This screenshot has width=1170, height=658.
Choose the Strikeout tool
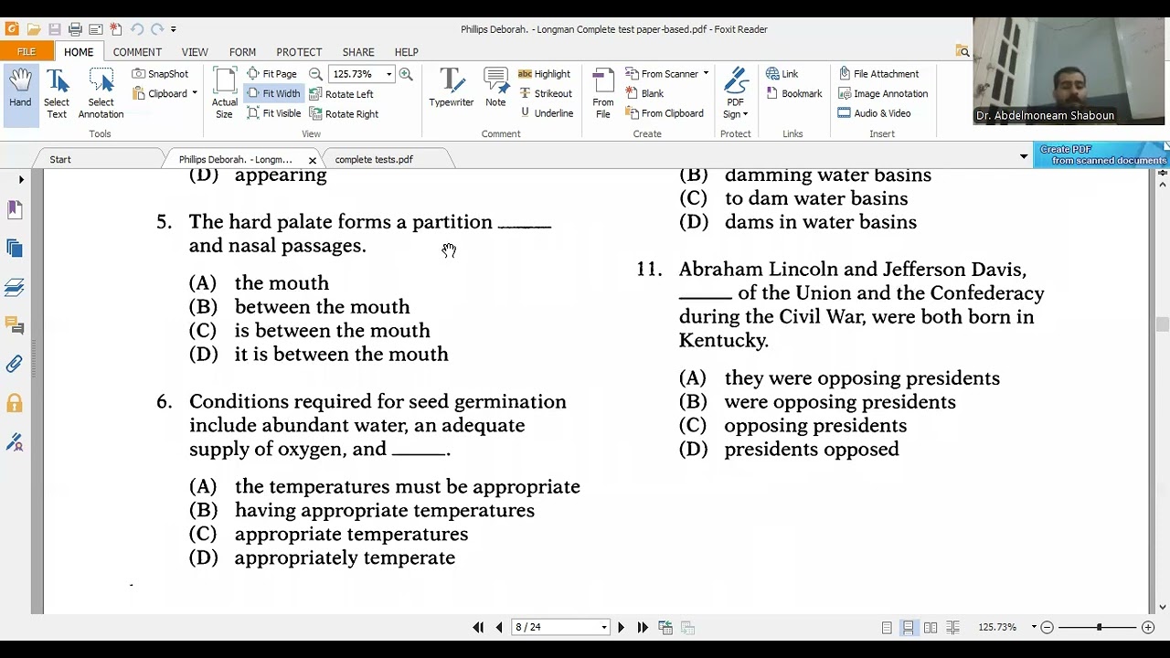point(546,93)
